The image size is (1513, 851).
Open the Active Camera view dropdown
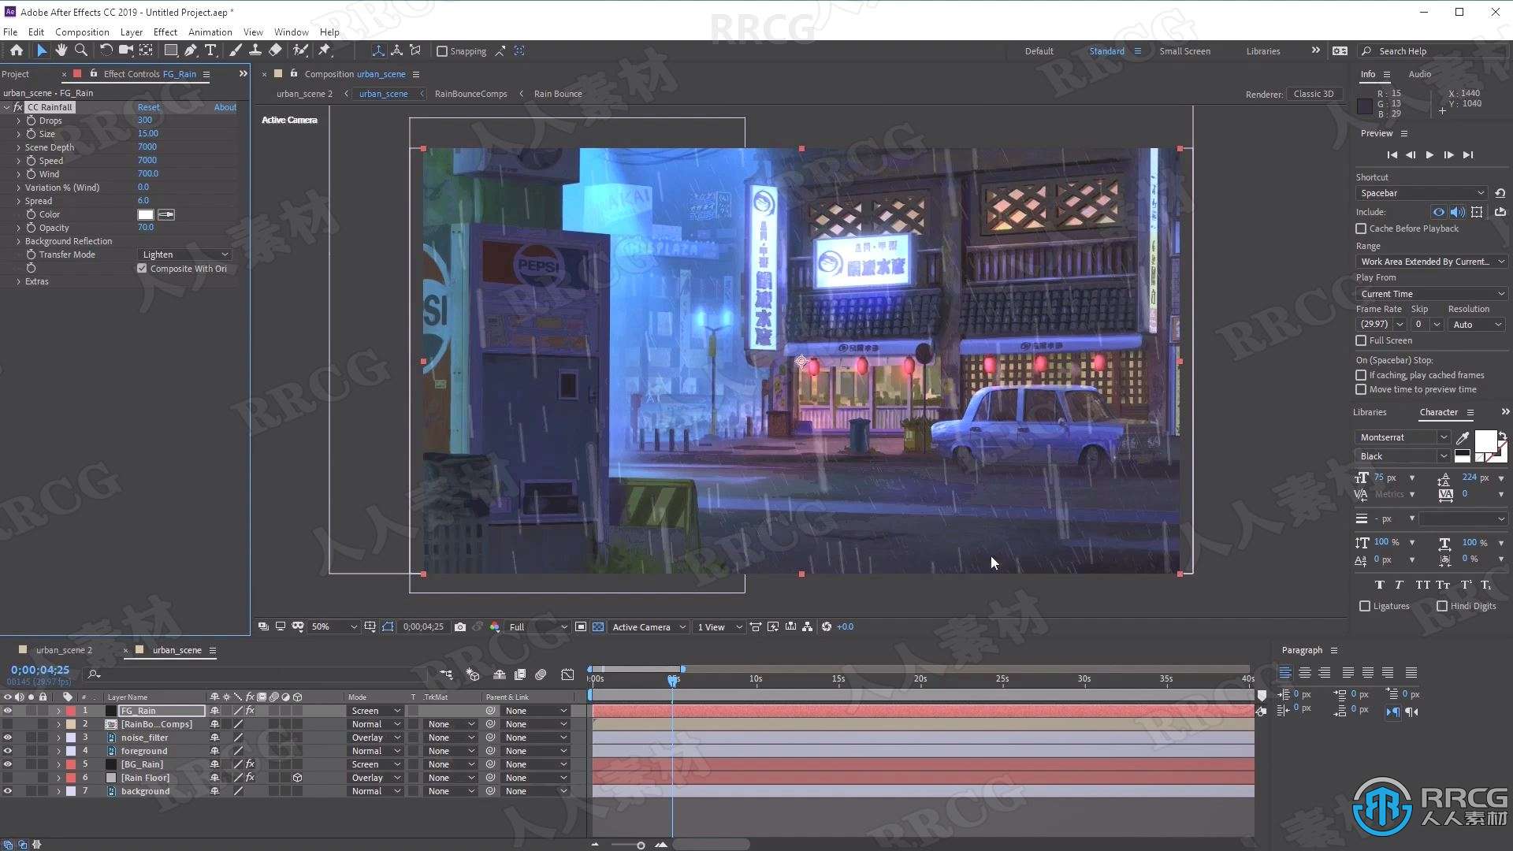(649, 627)
